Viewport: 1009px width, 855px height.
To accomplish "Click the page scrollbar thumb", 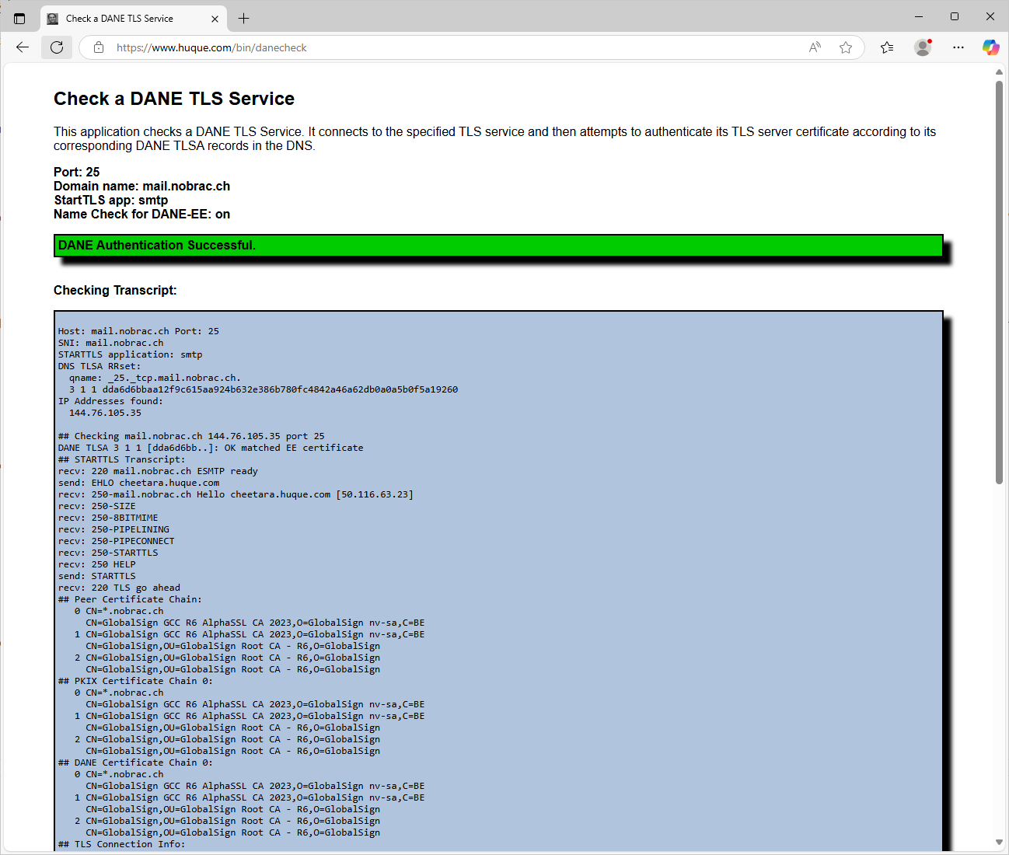I will pyautogui.click(x=999, y=281).
